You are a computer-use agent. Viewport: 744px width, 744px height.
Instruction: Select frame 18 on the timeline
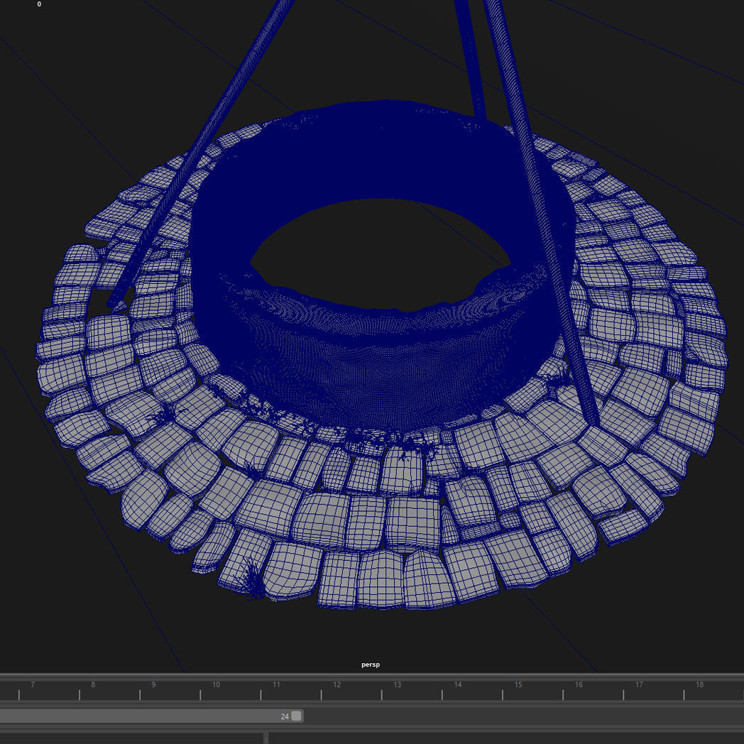click(699, 684)
